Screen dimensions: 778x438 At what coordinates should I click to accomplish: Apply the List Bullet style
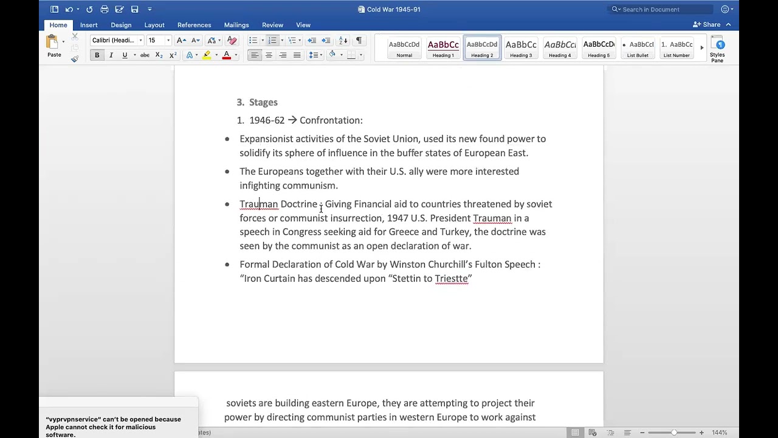pos(638,48)
